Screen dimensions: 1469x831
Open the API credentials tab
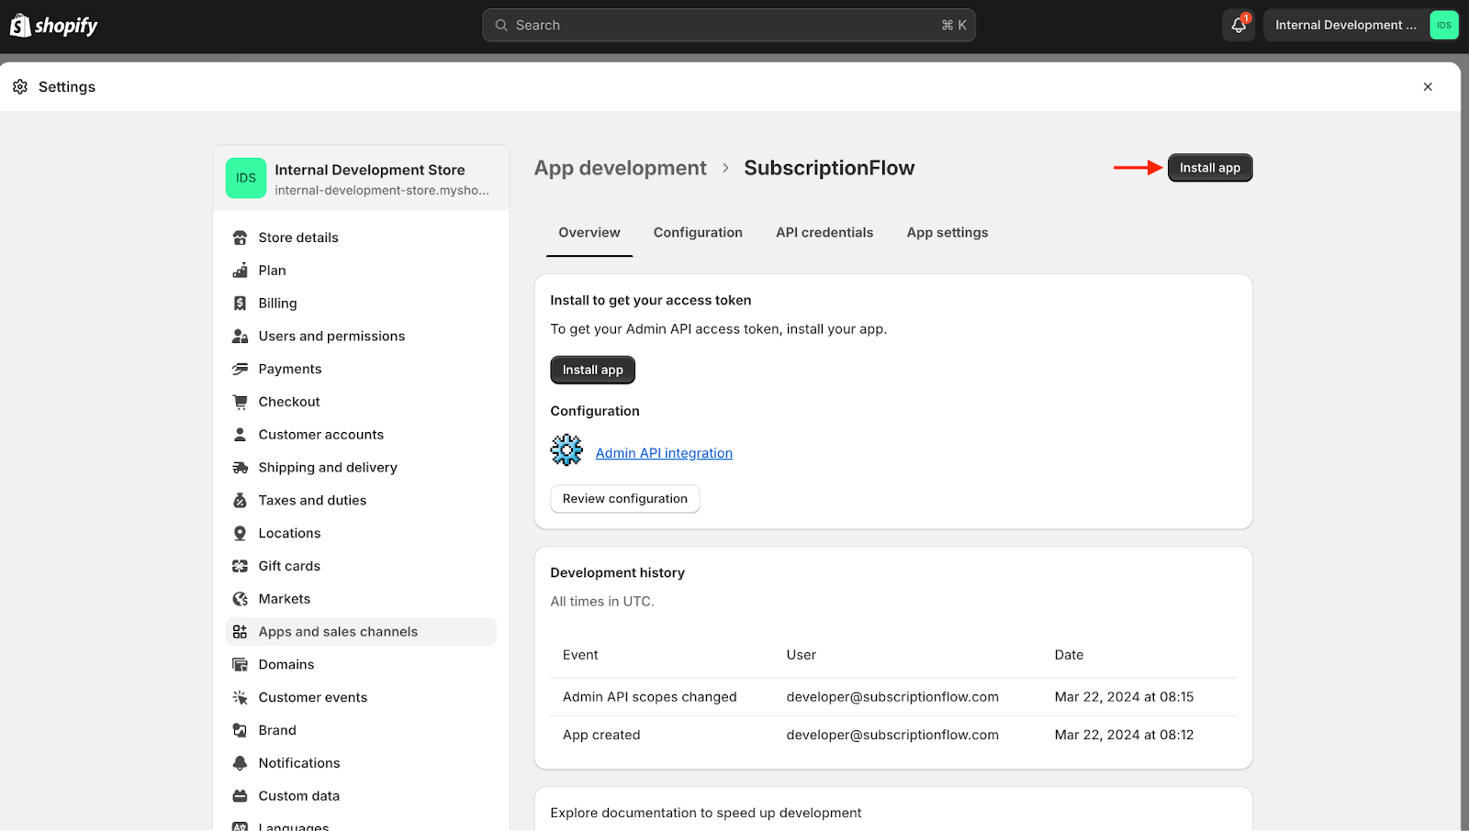pos(824,233)
